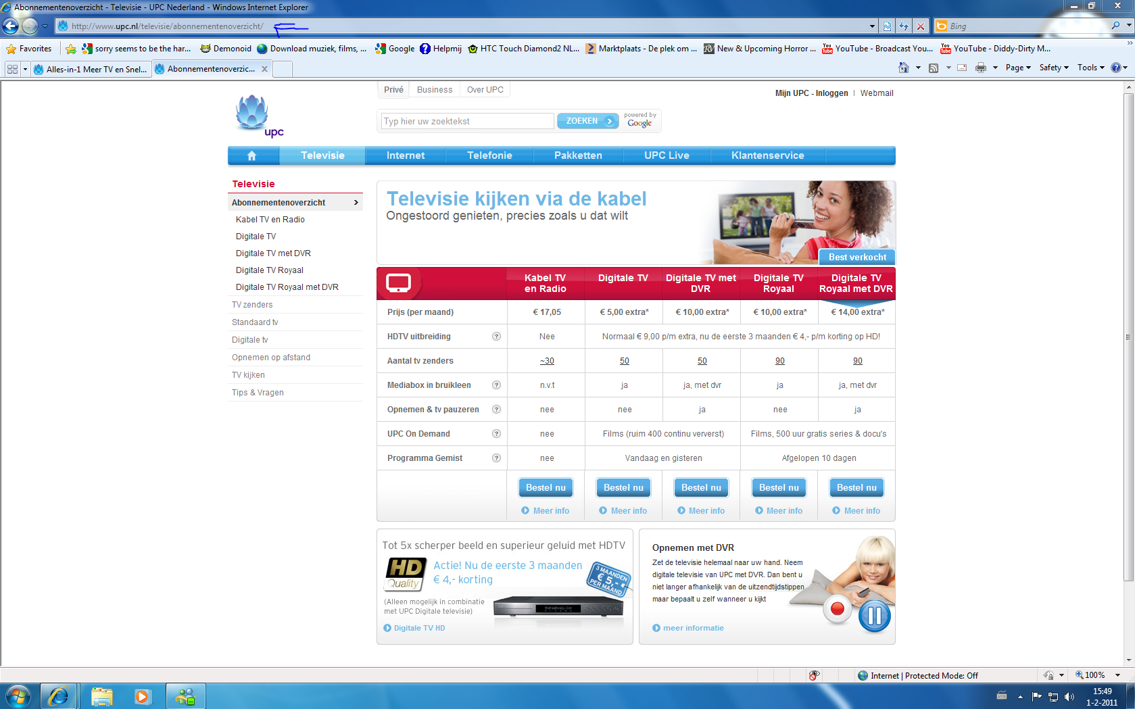This screenshot has width=1135, height=709.
Task: Click the vertical page scrollbar
Action: [x=1128, y=338]
